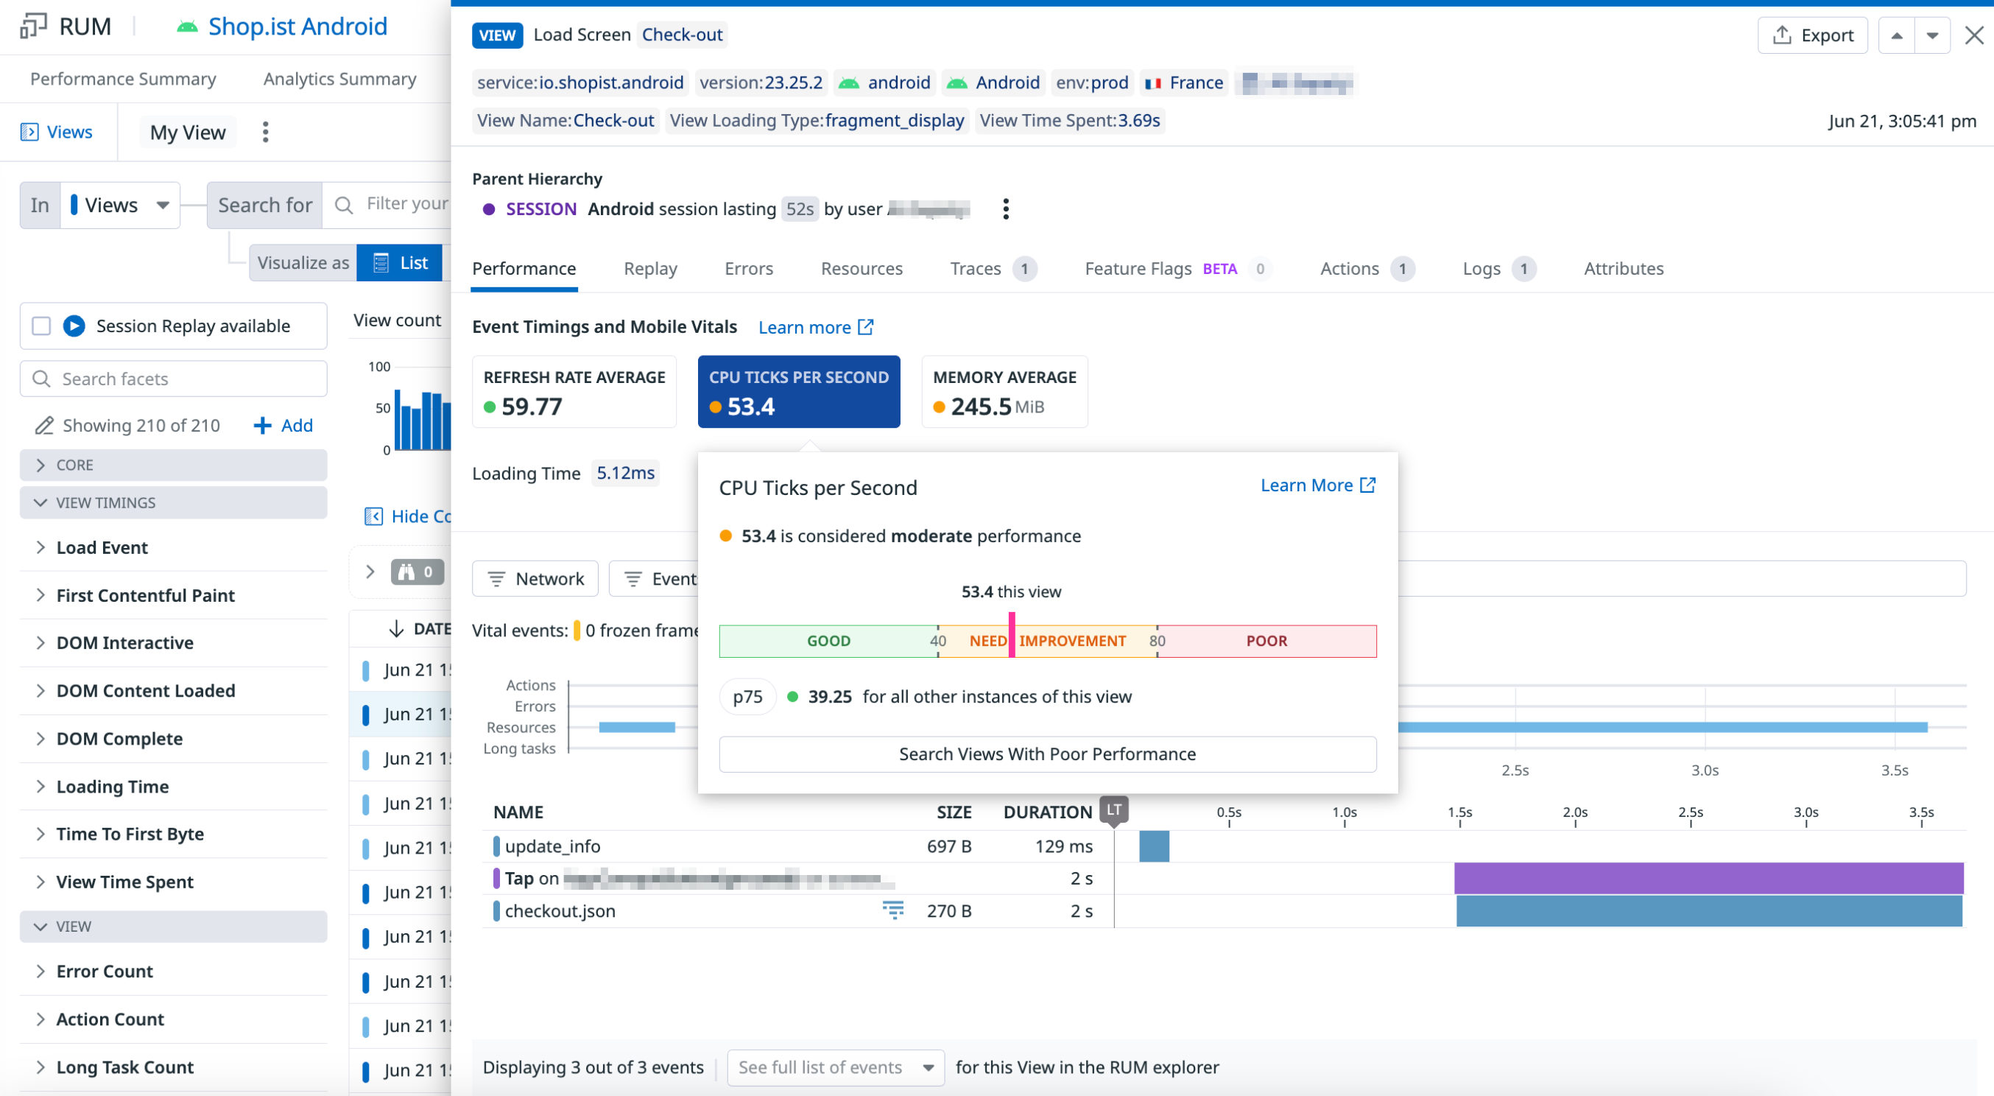Click the Export upload icon

coord(1782,35)
